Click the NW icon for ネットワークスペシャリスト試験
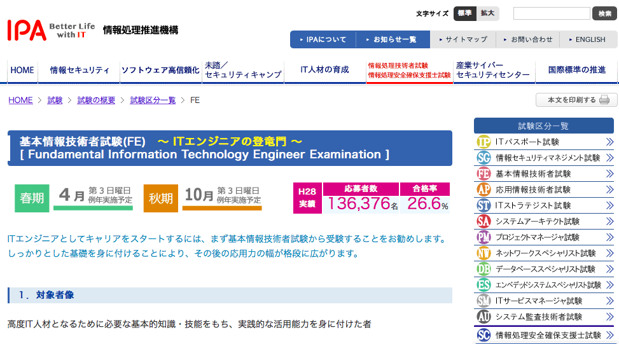The width and height of the screenshot is (619, 344). click(483, 253)
